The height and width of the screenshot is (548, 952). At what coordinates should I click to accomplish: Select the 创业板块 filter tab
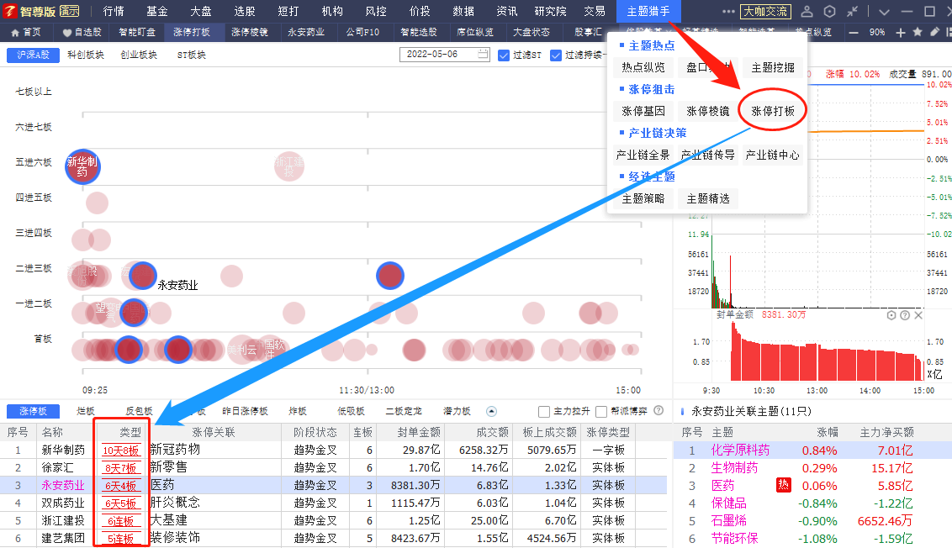click(x=139, y=55)
